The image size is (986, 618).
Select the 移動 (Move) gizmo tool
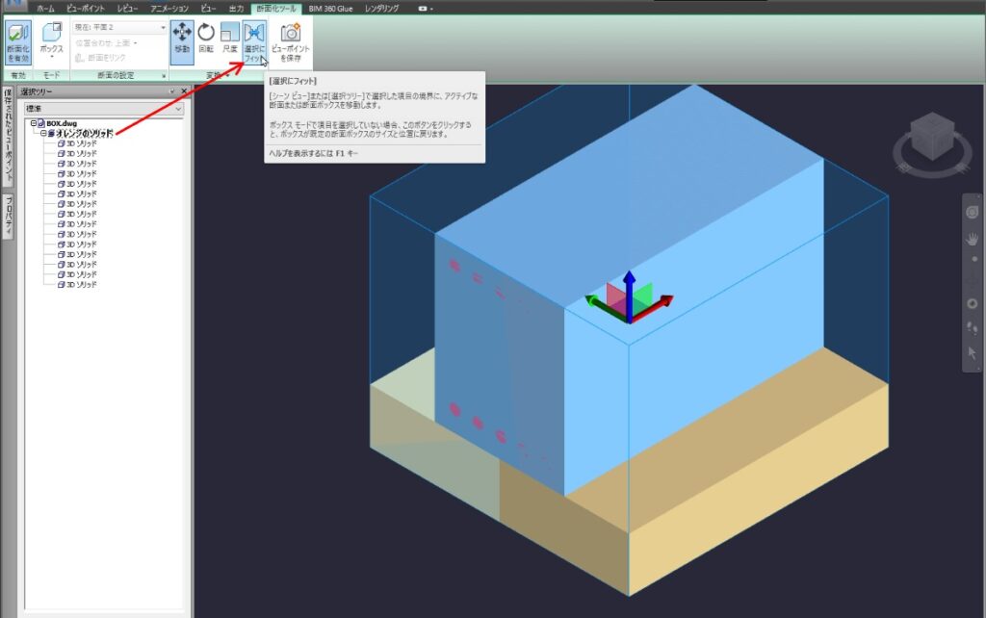point(180,40)
